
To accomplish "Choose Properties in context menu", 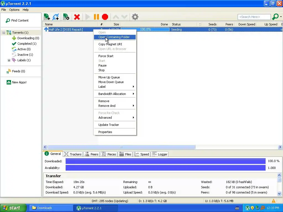I will tap(115, 132).
